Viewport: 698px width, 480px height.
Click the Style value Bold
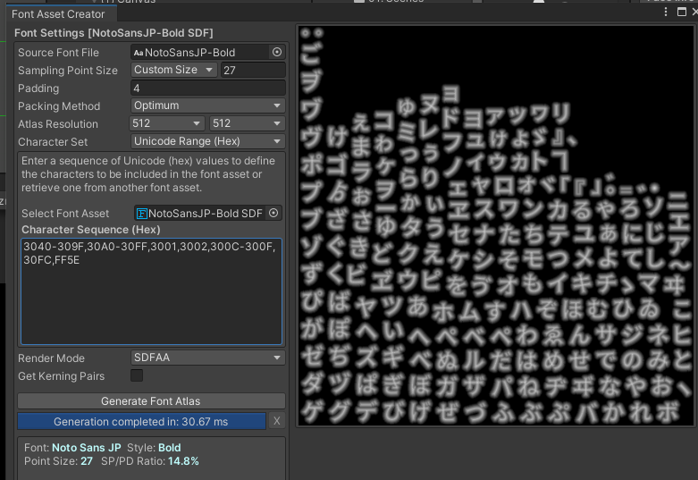[x=170, y=448]
